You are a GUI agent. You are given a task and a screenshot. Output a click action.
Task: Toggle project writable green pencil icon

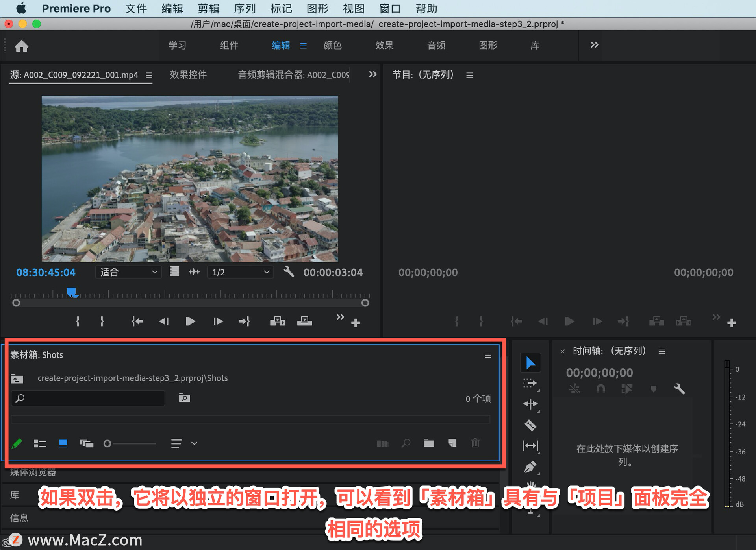(17, 443)
